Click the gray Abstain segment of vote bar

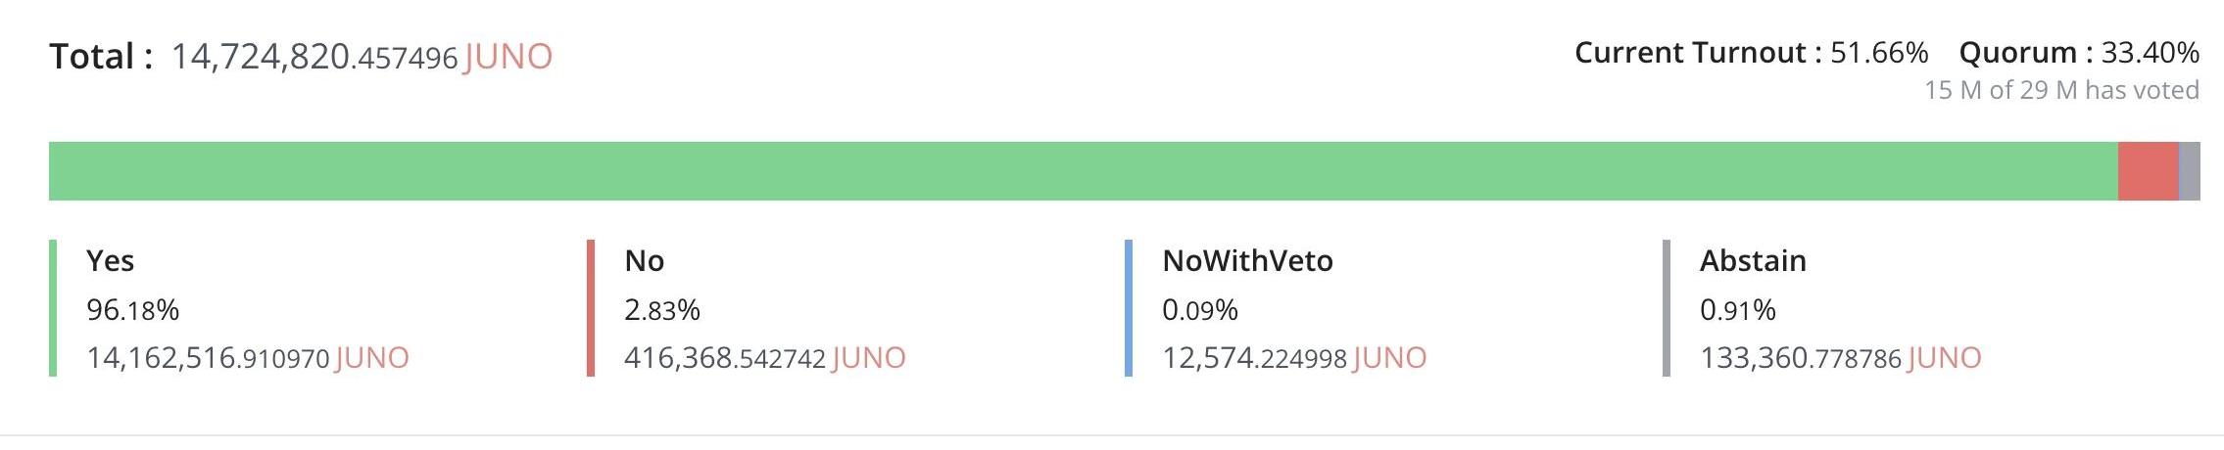[x=2190, y=171]
